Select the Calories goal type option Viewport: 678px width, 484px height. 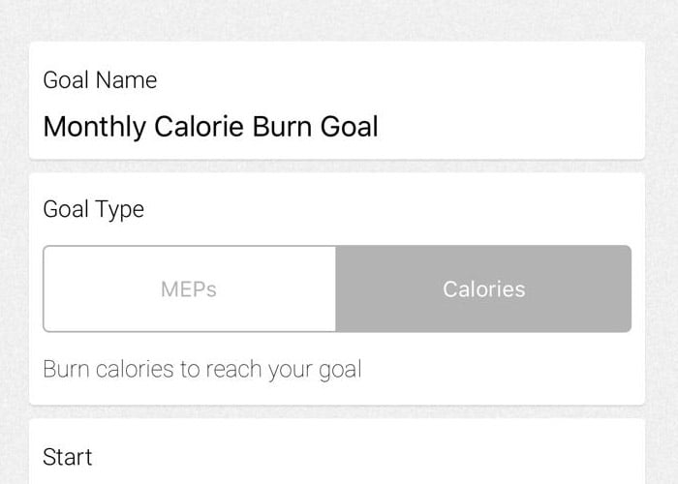(483, 289)
